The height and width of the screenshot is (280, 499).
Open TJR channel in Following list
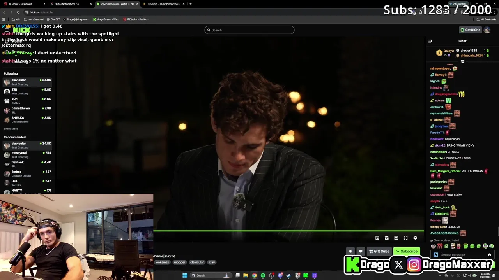tap(27, 91)
